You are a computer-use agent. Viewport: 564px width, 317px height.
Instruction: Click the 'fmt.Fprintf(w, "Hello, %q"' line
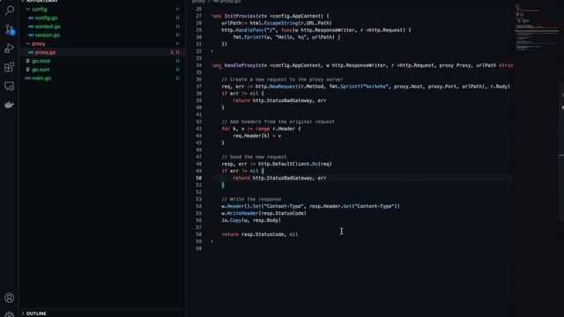click(286, 37)
